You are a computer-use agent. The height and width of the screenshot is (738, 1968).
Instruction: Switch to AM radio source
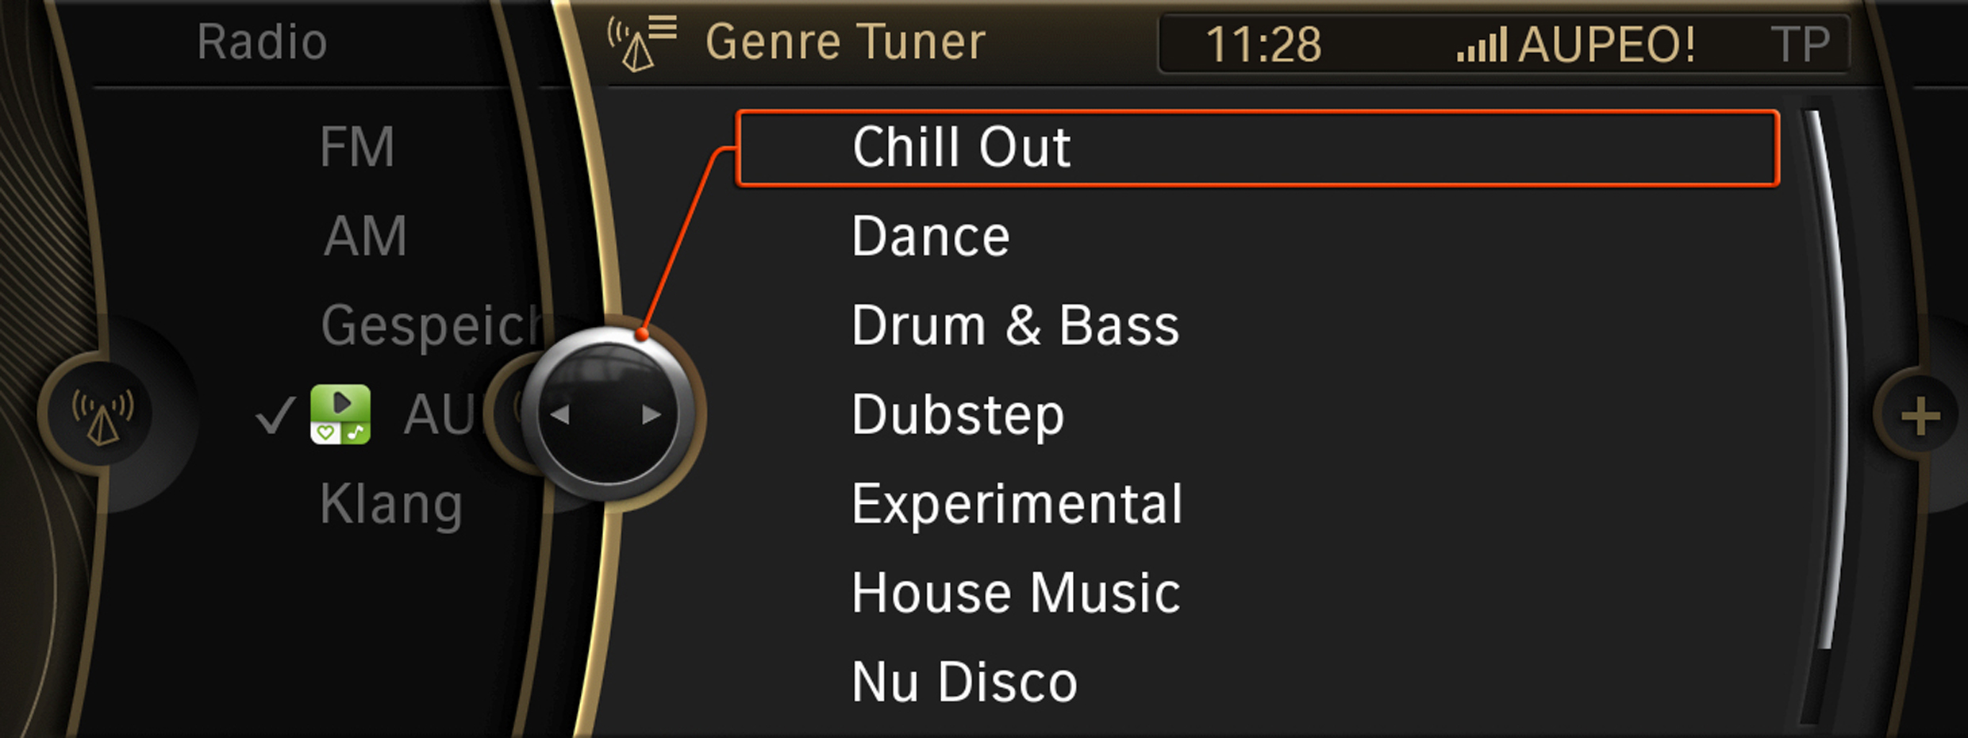pos(366,236)
